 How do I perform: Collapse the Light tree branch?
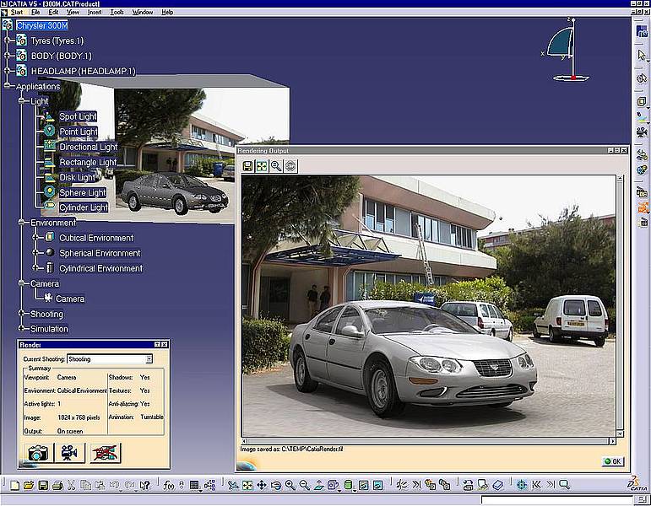click(22, 101)
